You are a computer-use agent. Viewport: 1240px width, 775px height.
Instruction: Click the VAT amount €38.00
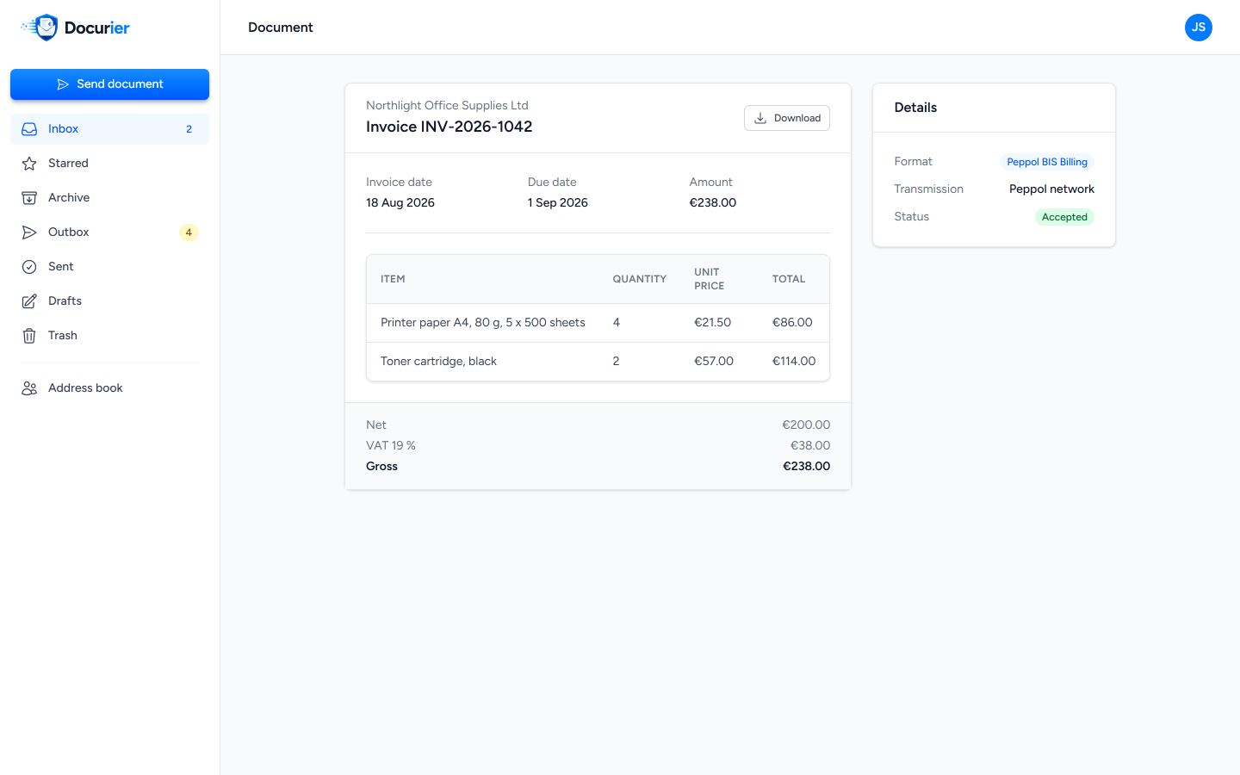click(810, 446)
